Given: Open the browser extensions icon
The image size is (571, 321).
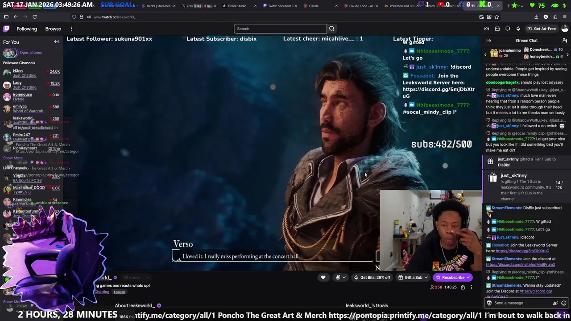Looking at the screenshot, I should coord(555,17).
